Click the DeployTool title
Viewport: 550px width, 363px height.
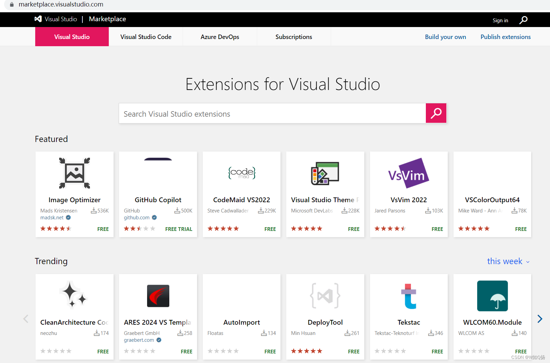(x=325, y=322)
